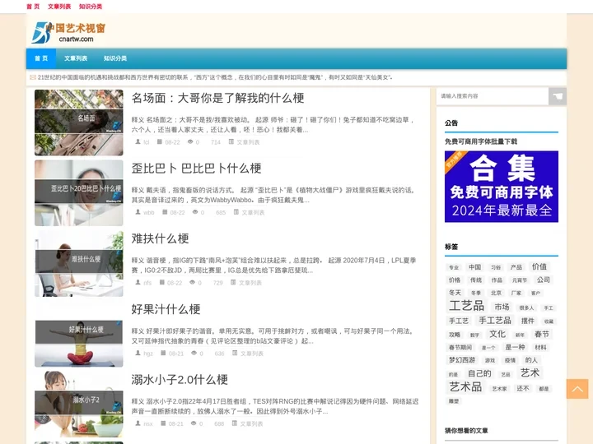Click the category icon under 溺水小子2.0 article

235,423
